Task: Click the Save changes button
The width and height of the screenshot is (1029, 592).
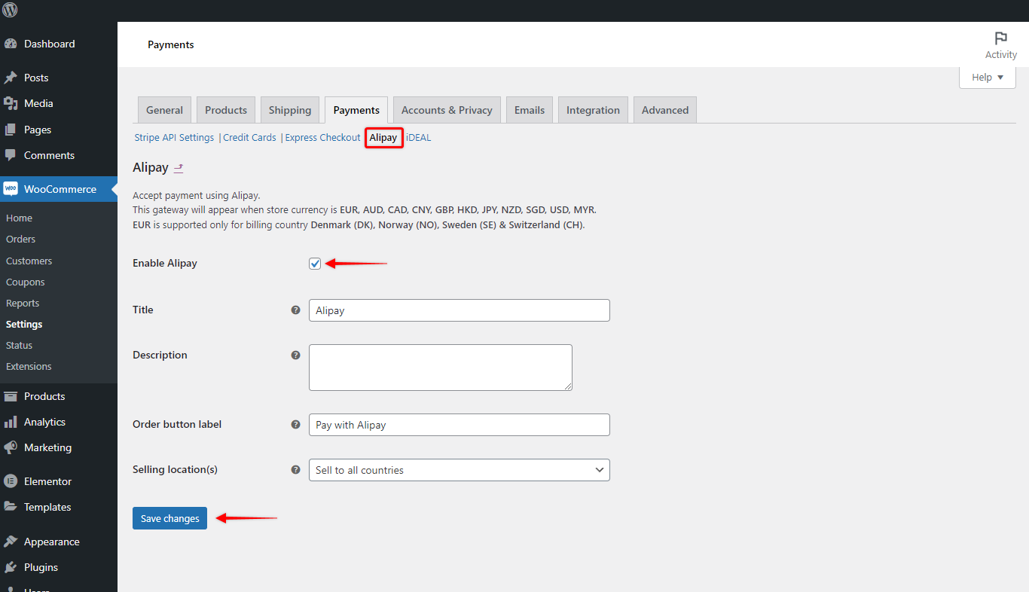Action: (169, 518)
